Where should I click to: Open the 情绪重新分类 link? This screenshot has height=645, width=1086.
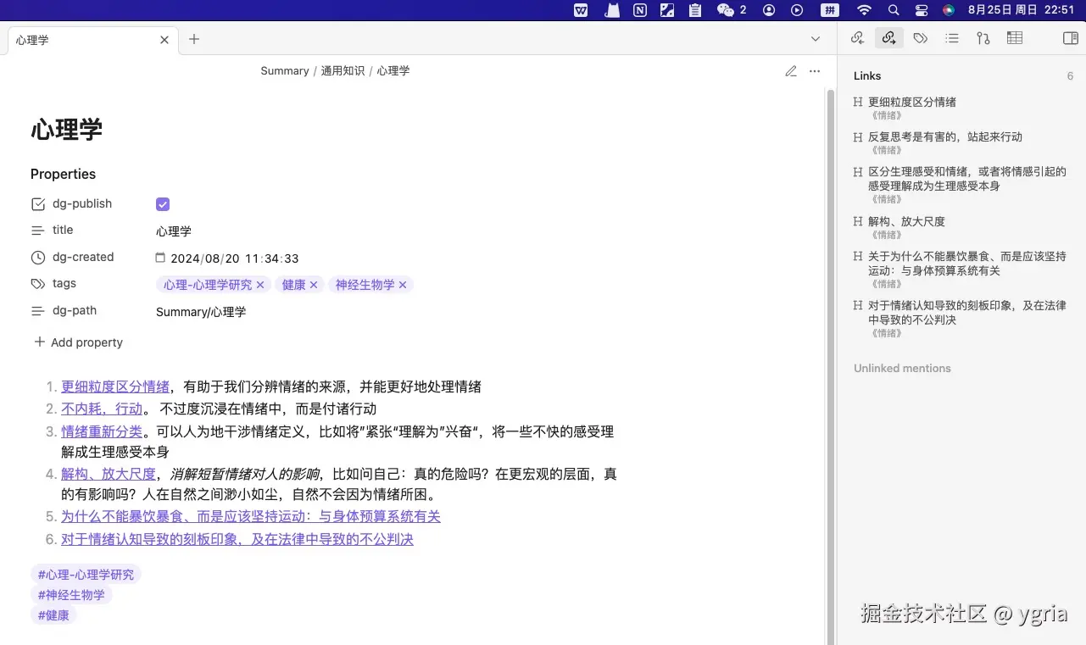102,431
